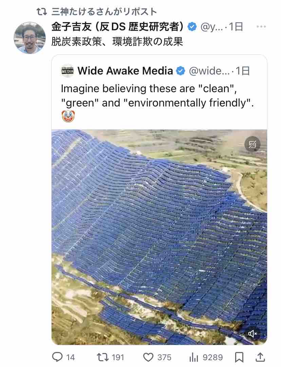Tap the captions unavailable icon on video
The height and width of the screenshot is (367, 281).
(252, 144)
